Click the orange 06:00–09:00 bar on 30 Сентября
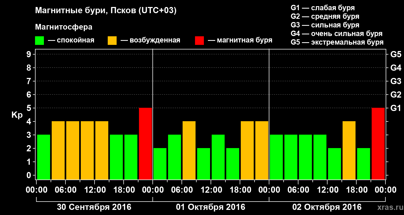 73,150
